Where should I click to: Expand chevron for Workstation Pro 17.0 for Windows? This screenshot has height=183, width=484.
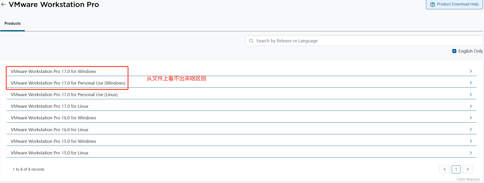click(x=471, y=71)
